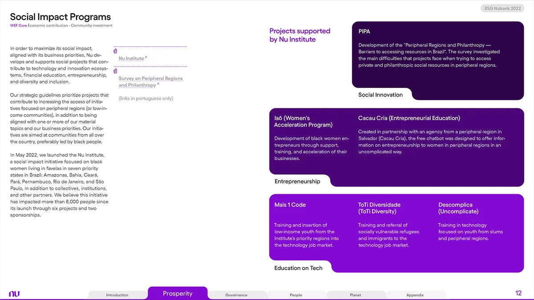Open the Survey on Peripheral Regions link

pyautogui.click(x=150, y=78)
